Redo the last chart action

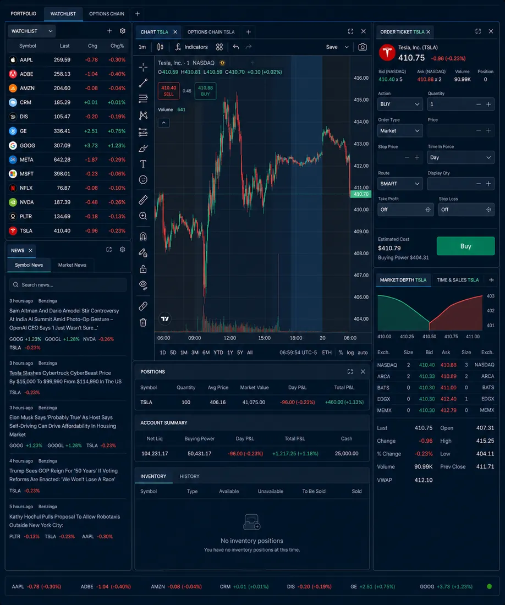click(x=249, y=47)
